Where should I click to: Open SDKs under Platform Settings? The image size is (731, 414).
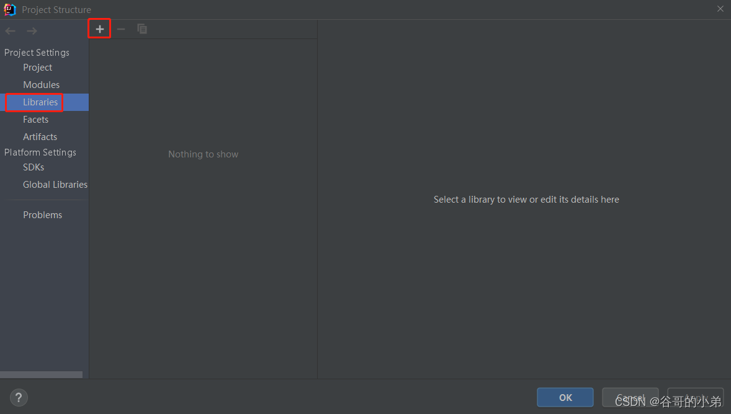point(34,167)
